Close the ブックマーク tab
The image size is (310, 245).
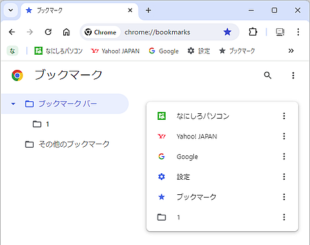130,11
